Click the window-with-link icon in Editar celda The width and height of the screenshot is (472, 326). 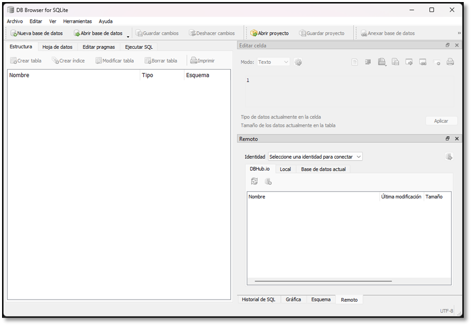click(x=423, y=62)
